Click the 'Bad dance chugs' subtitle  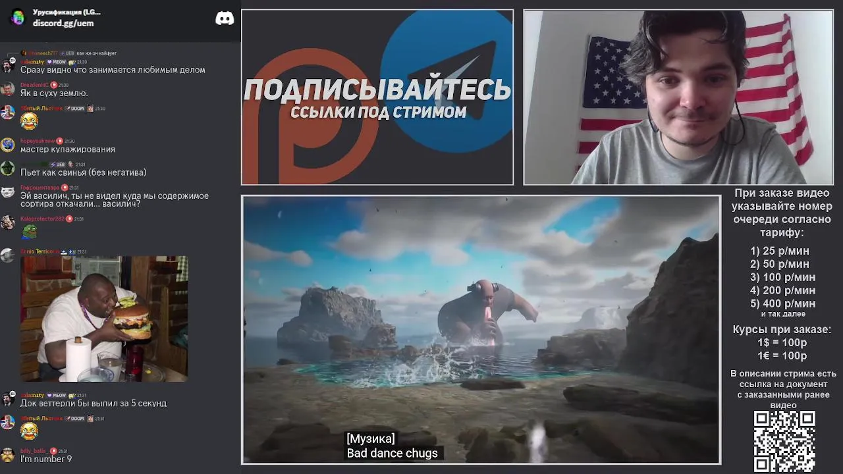point(392,453)
